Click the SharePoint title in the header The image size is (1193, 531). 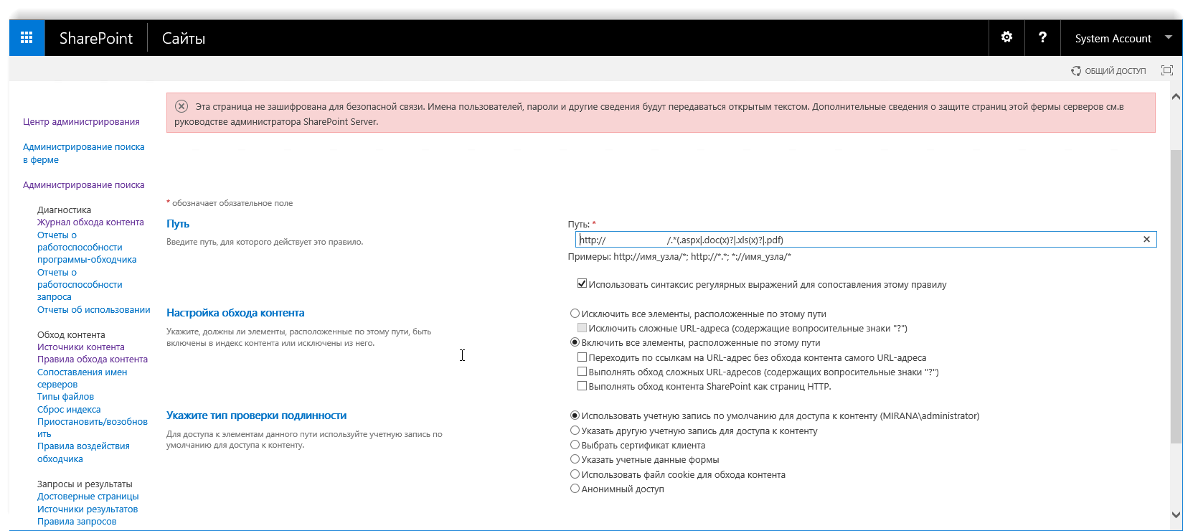pyautogui.click(x=96, y=39)
